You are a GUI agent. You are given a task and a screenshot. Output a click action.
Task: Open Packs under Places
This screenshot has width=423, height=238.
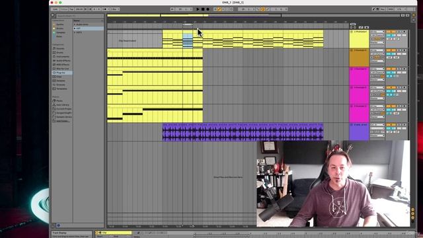coord(59,101)
